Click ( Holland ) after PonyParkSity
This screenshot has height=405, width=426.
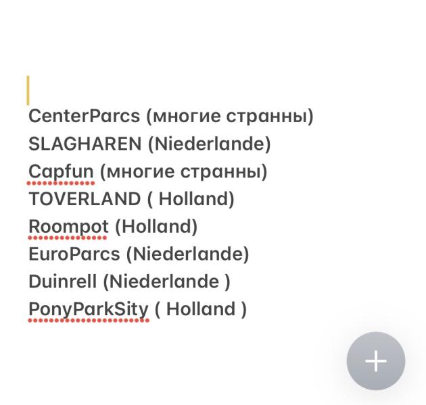pos(201,309)
